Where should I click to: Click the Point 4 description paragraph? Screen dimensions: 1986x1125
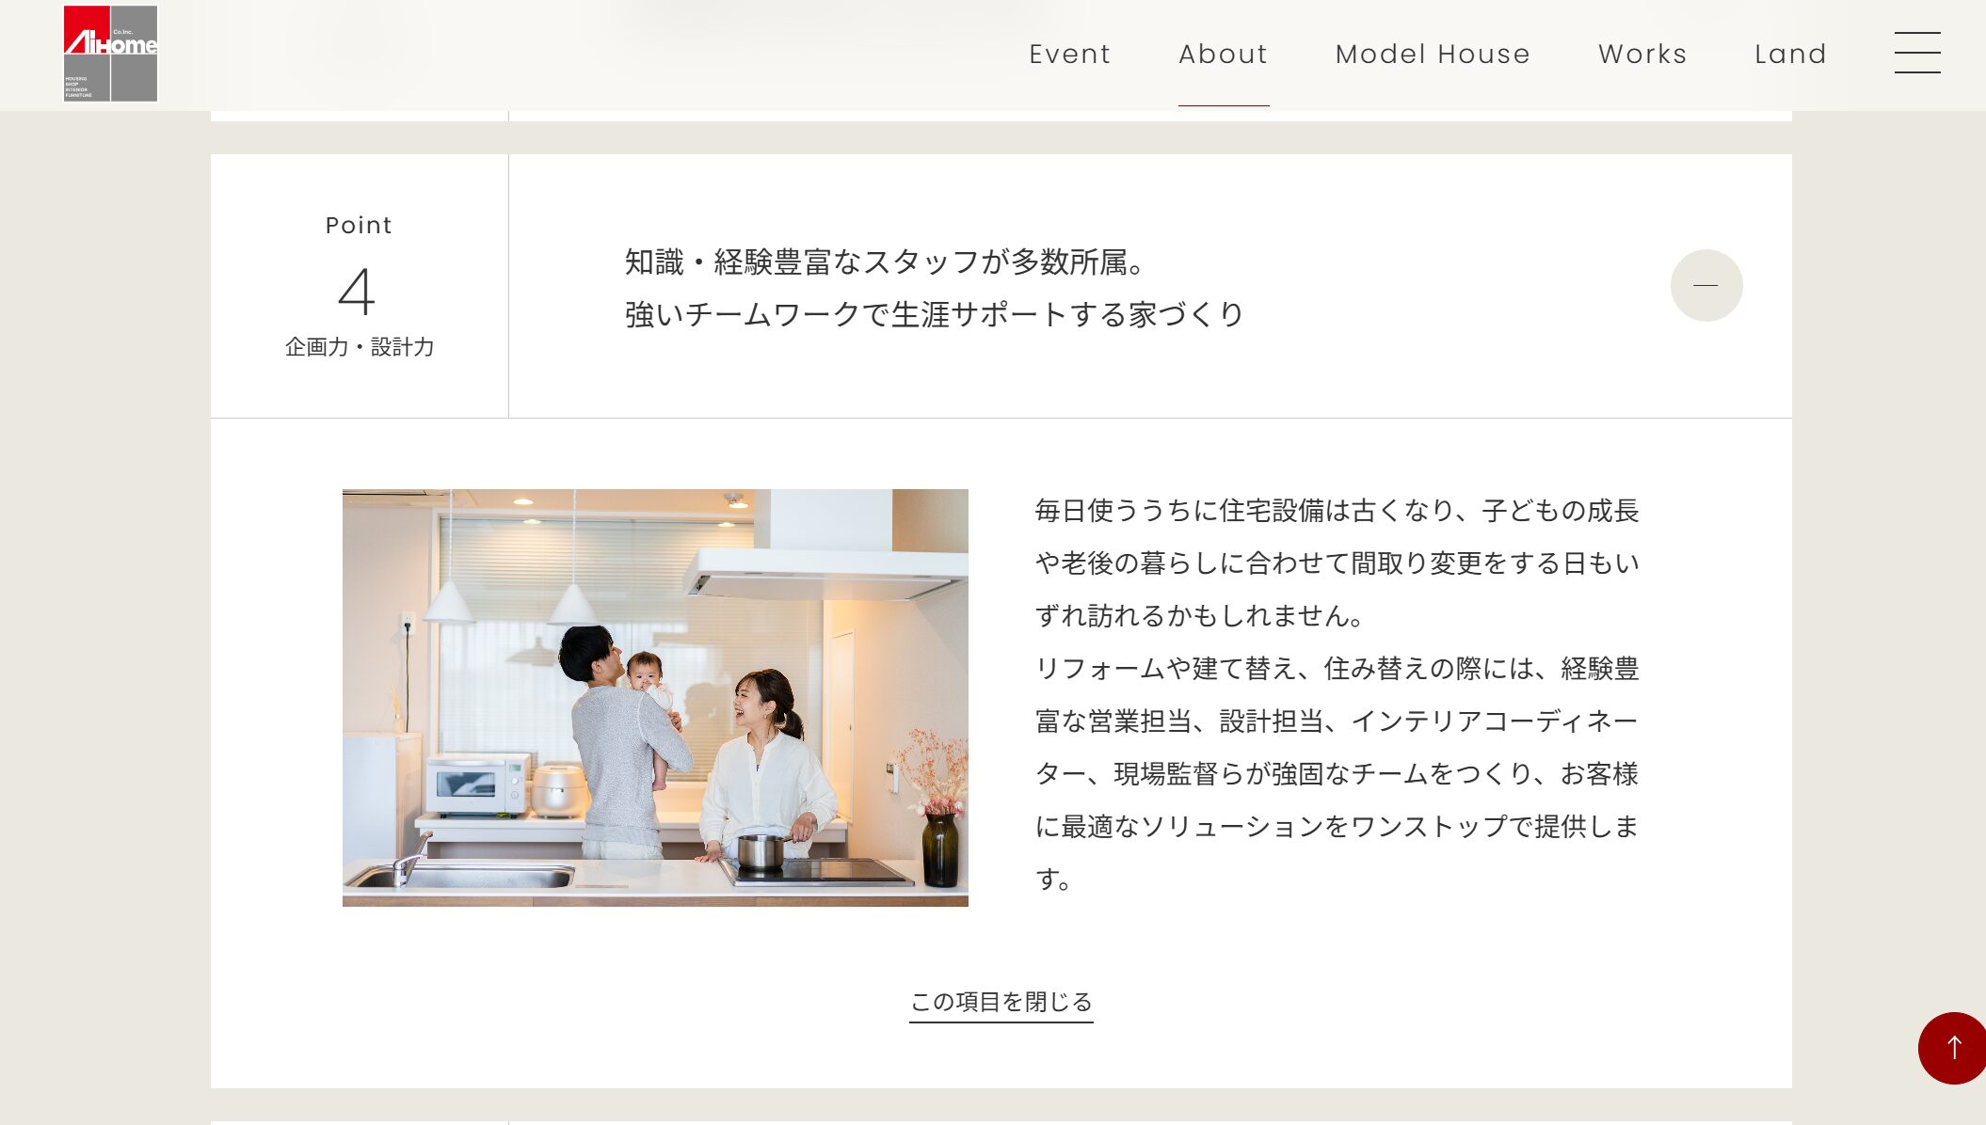pos(1337,694)
